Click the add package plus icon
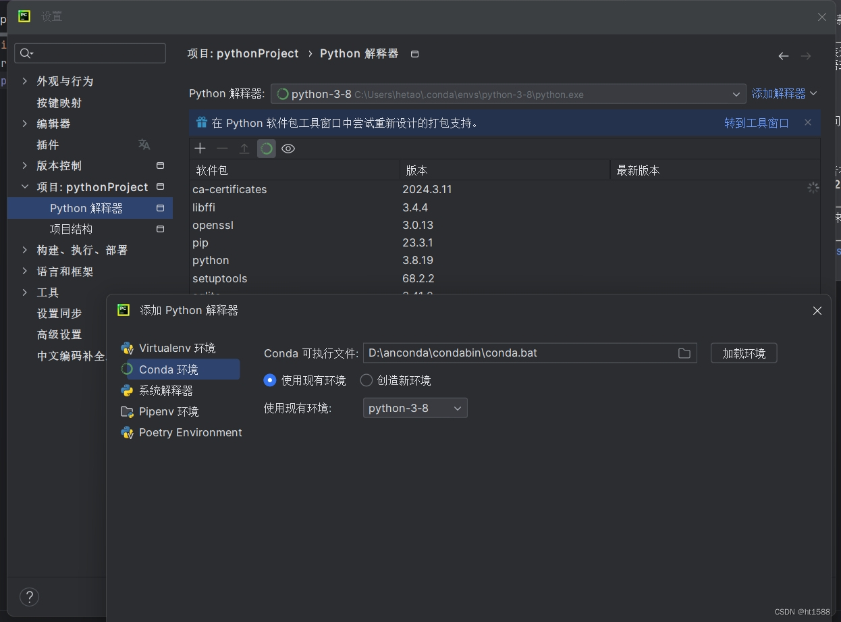Image resolution: width=841 pixels, height=622 pixels. [200, 149]
